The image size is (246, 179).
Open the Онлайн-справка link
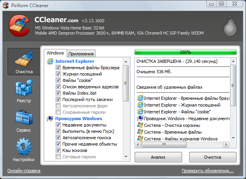coord(24,171)
